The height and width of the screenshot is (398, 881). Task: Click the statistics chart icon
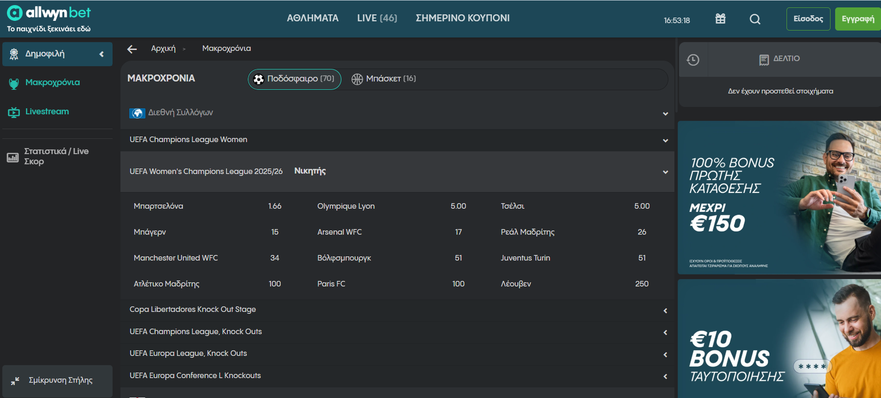13,157
